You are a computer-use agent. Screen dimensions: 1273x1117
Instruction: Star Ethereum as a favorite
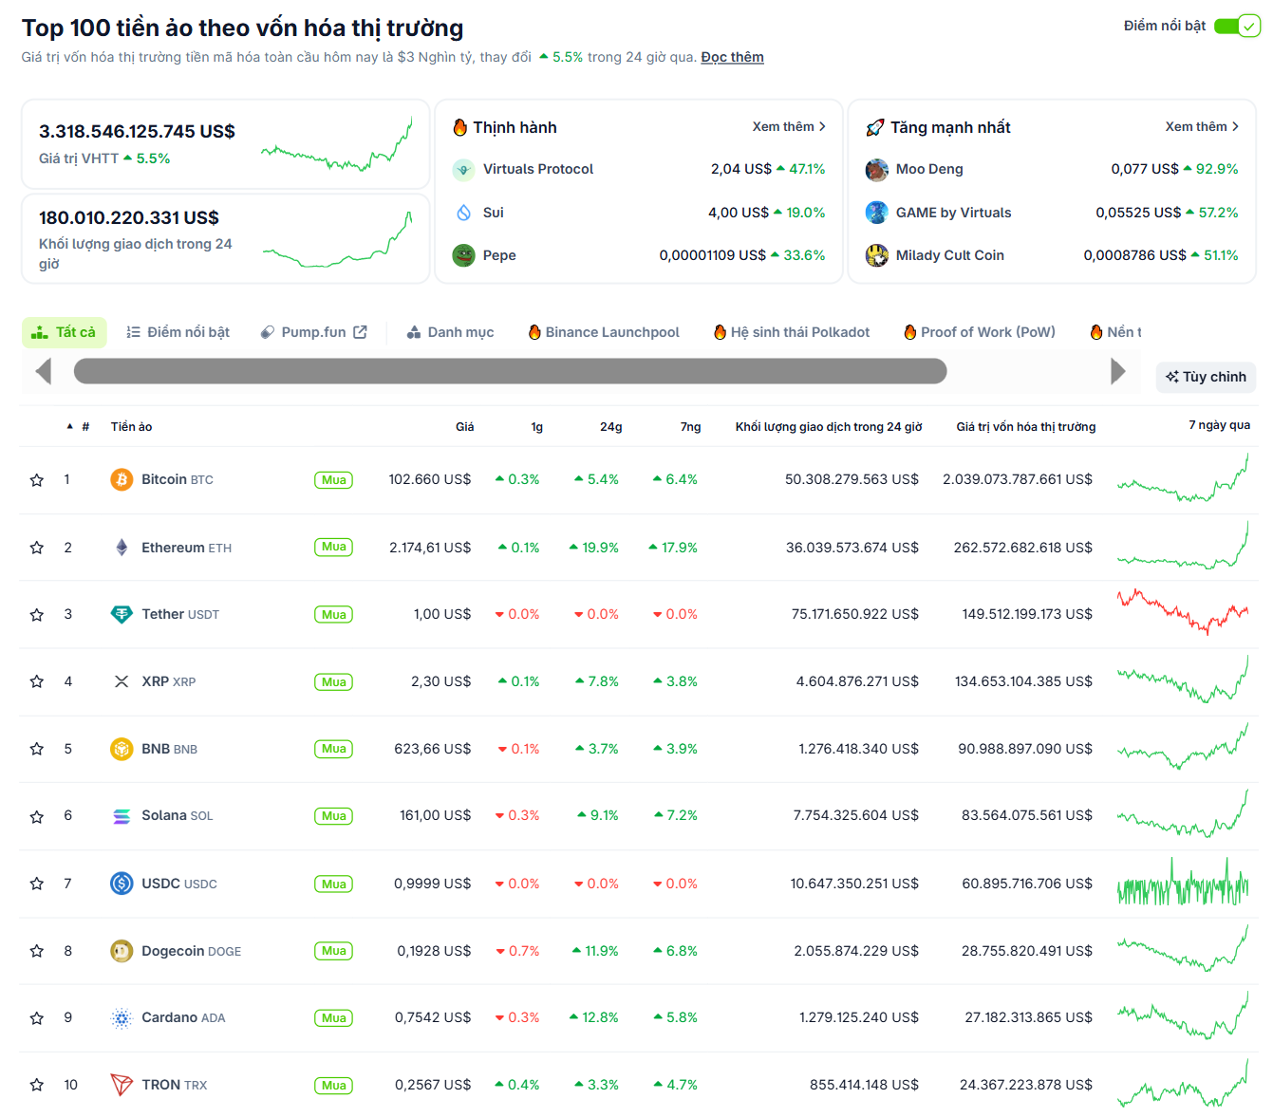(x=37, y=548)
